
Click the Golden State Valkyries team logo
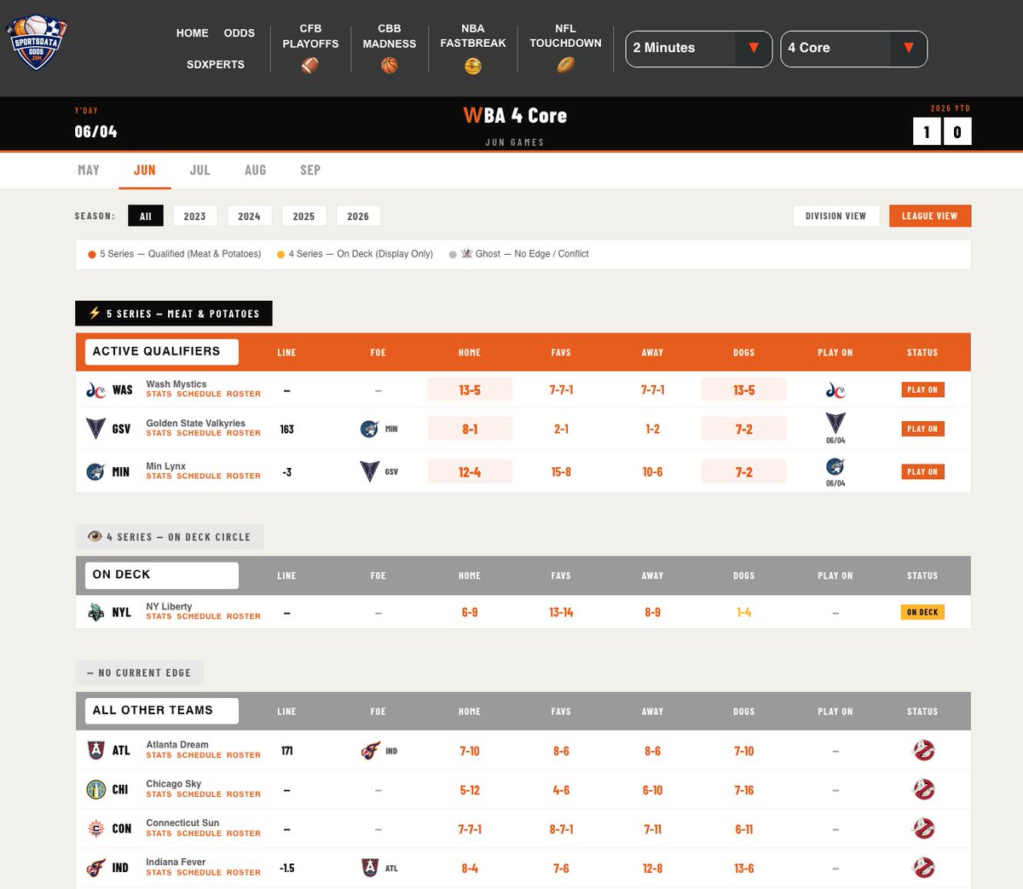click(x=96, y=428)
